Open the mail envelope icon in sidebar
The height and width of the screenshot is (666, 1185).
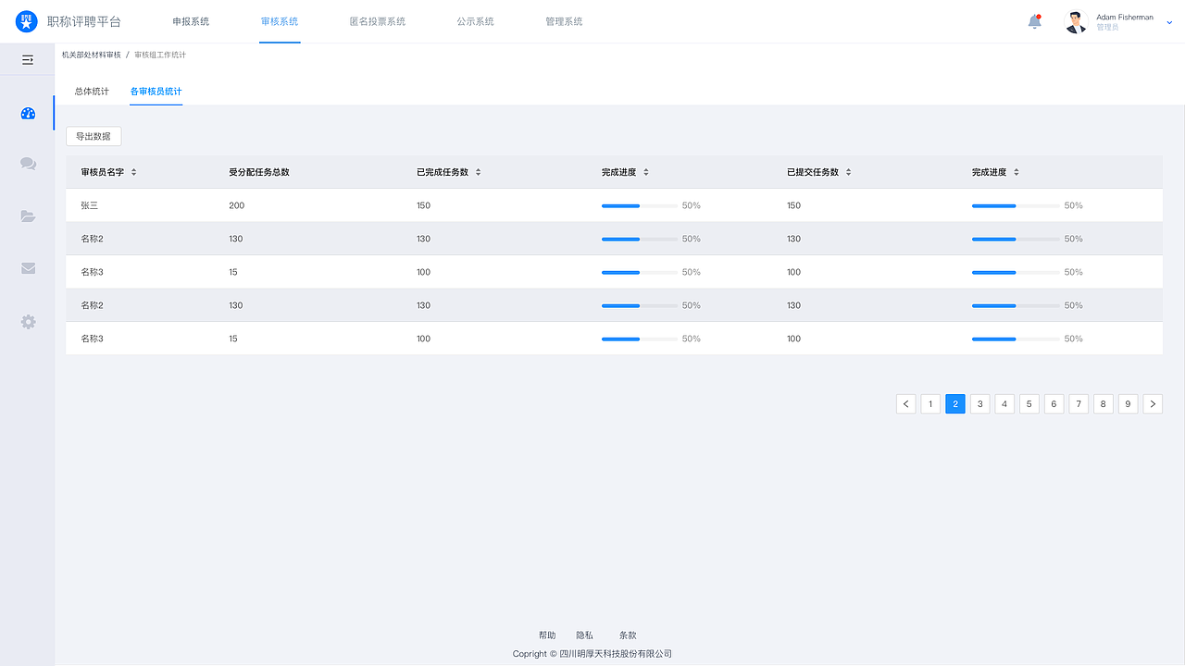pos(28,268)
